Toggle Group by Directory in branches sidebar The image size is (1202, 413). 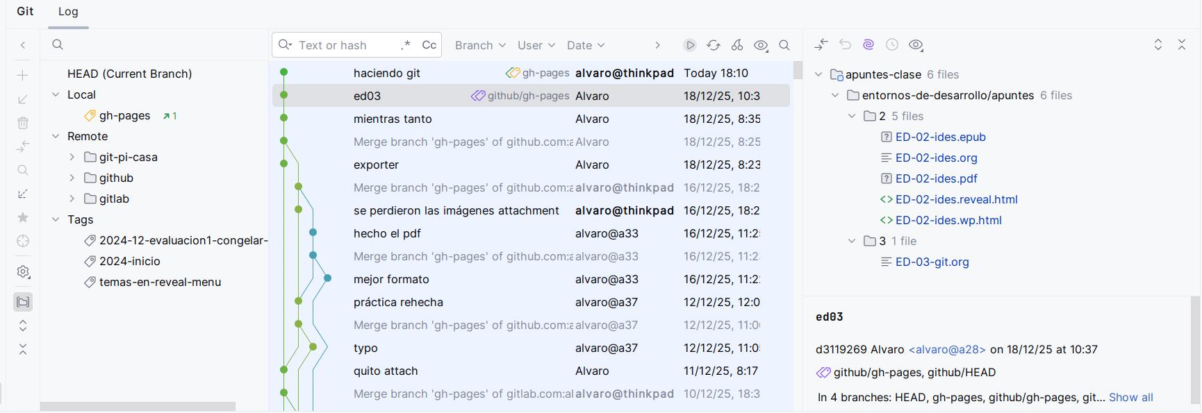pos(23,302)
